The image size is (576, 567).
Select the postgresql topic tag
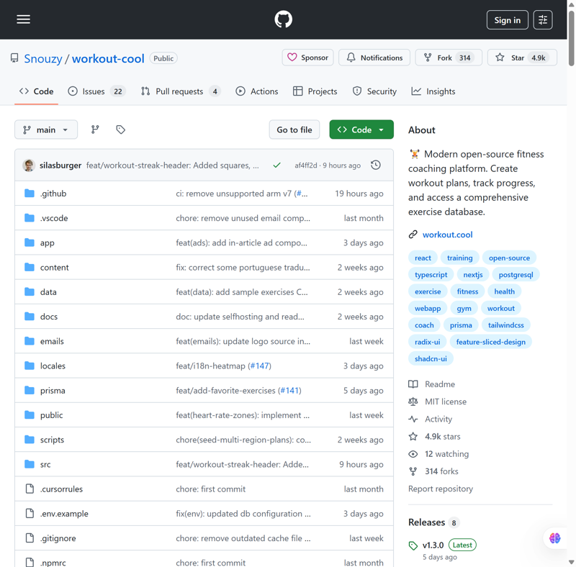[x=516, y=275]
